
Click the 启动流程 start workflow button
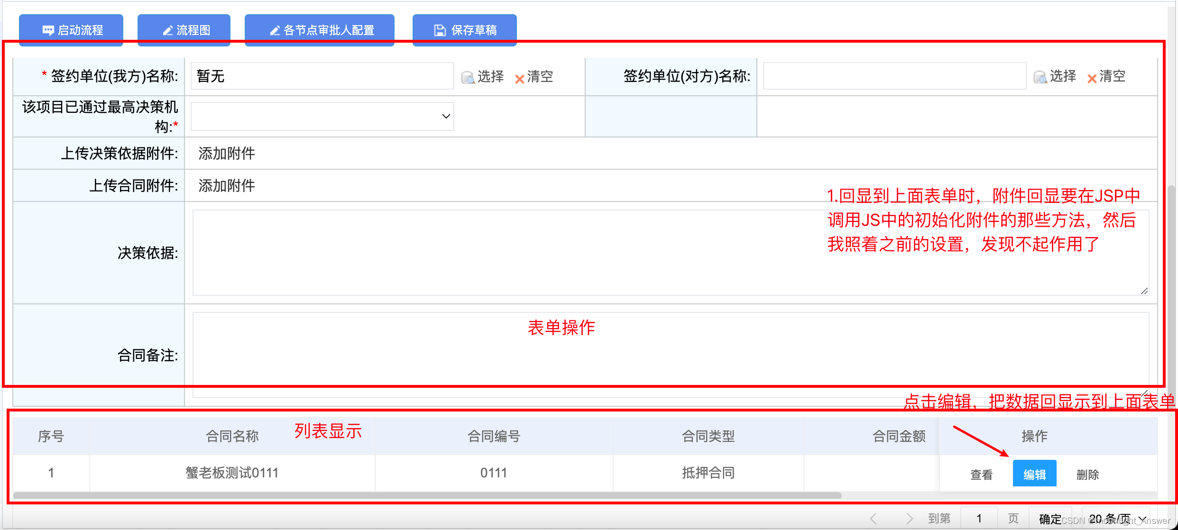tap(71, 30)
